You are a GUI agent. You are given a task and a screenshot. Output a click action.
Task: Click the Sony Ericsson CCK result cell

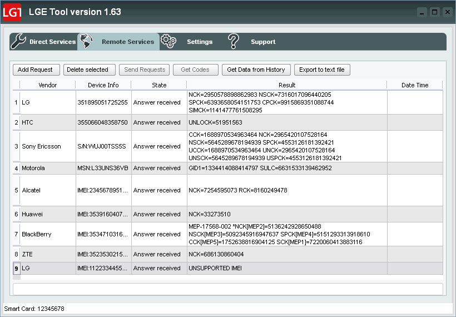(287, 146)
